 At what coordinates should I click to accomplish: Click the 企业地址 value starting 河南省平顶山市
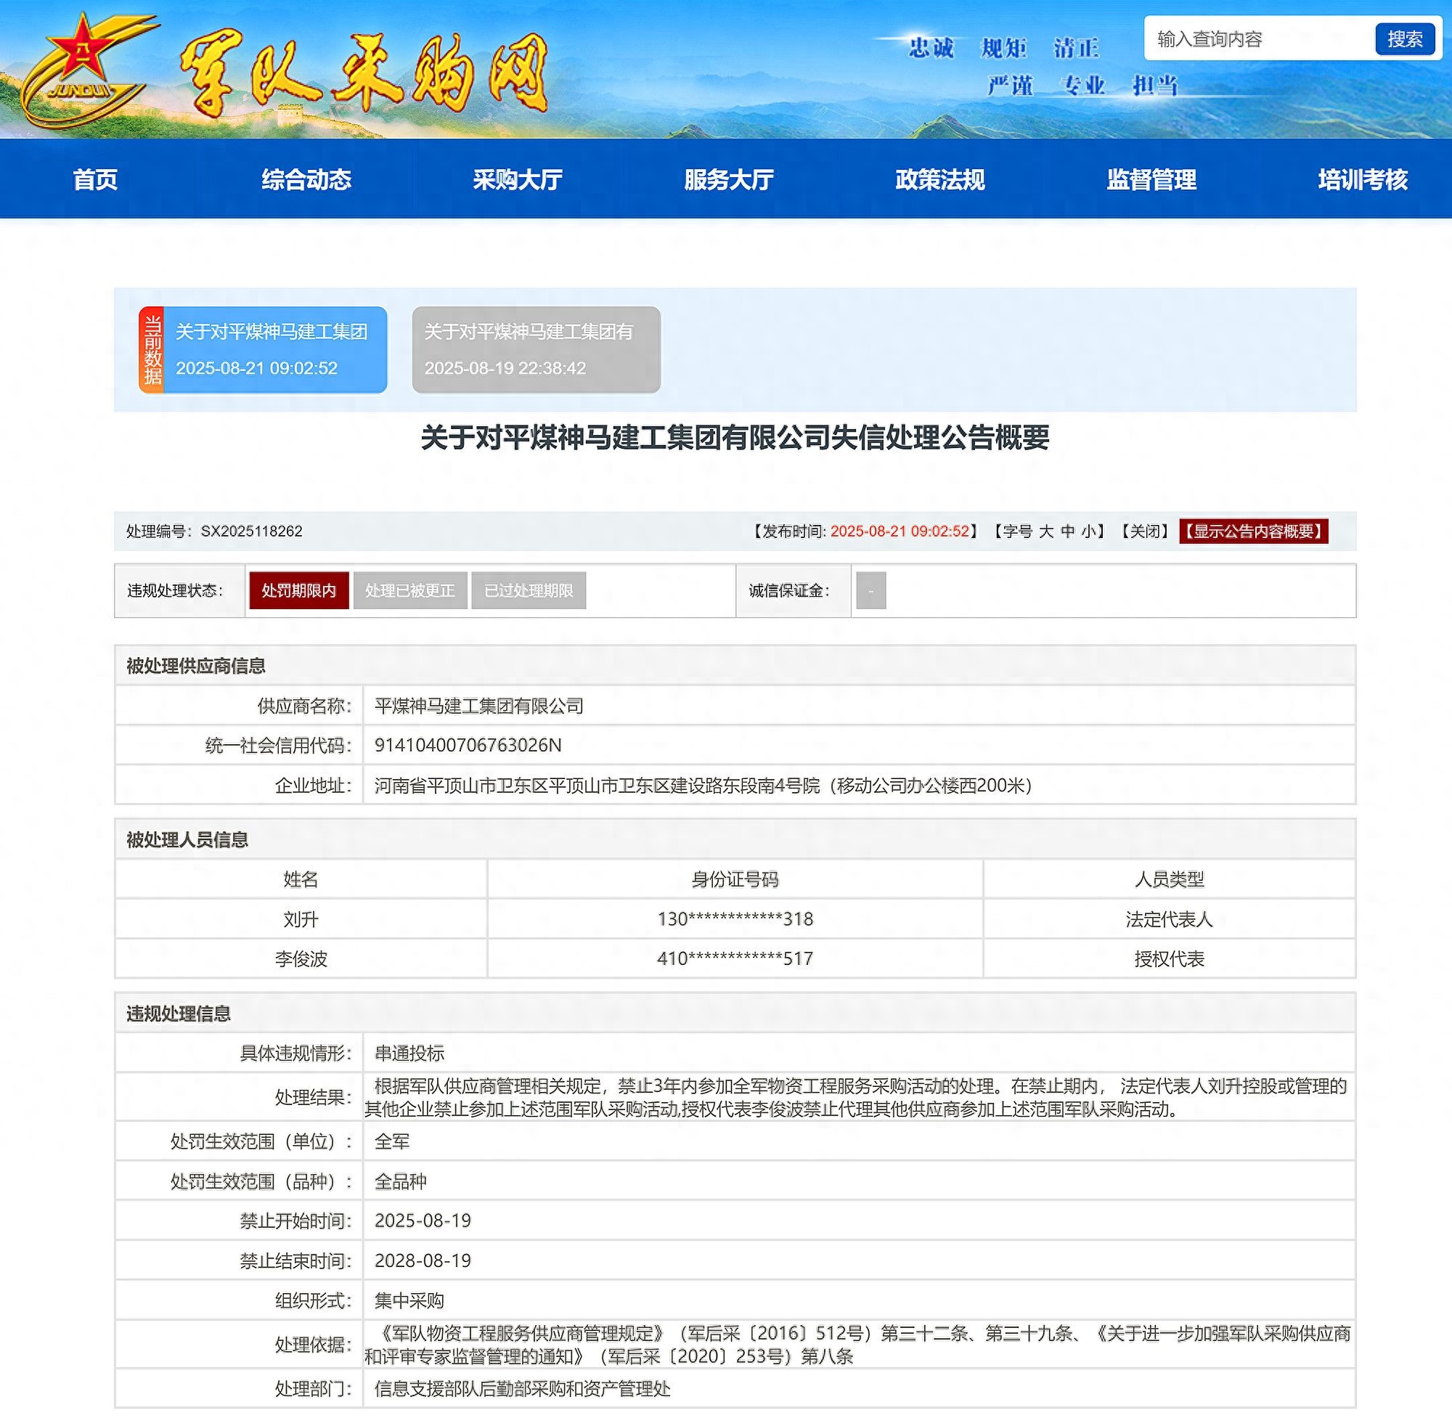coord(704,785)
